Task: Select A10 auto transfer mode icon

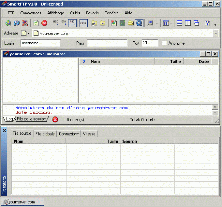Action: click(73, 23)
